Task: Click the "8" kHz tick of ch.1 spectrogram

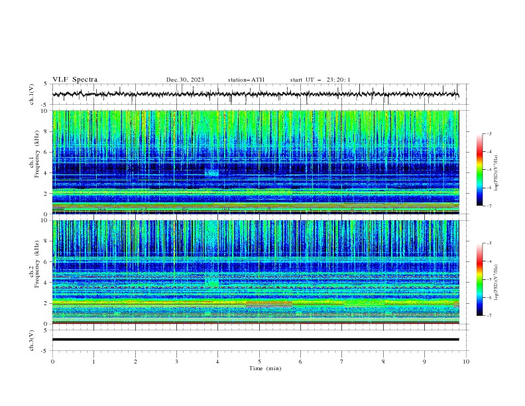Action: click(x=46, y=131)
